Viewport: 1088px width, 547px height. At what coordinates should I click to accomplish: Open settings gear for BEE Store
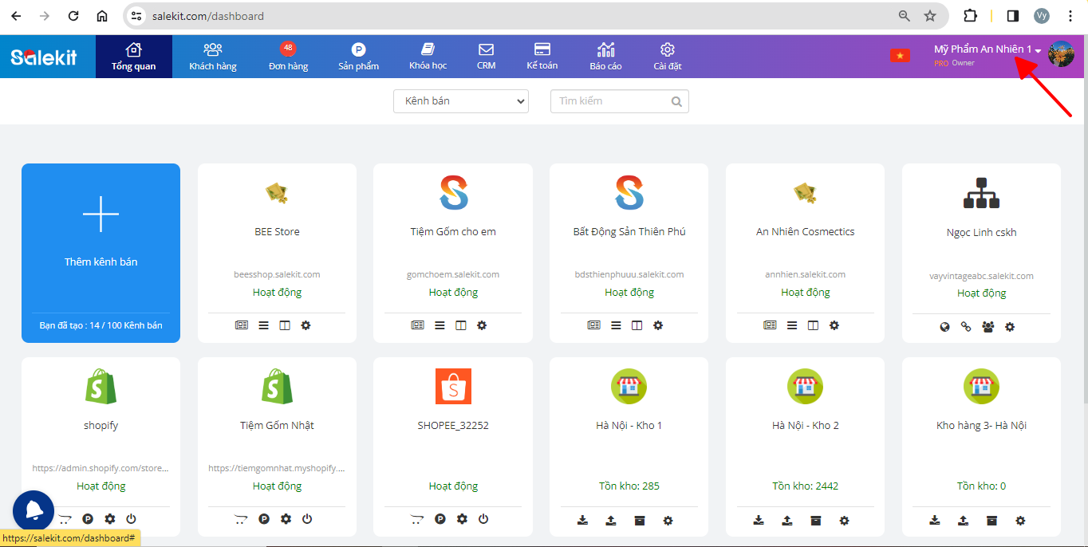(306, 325)
